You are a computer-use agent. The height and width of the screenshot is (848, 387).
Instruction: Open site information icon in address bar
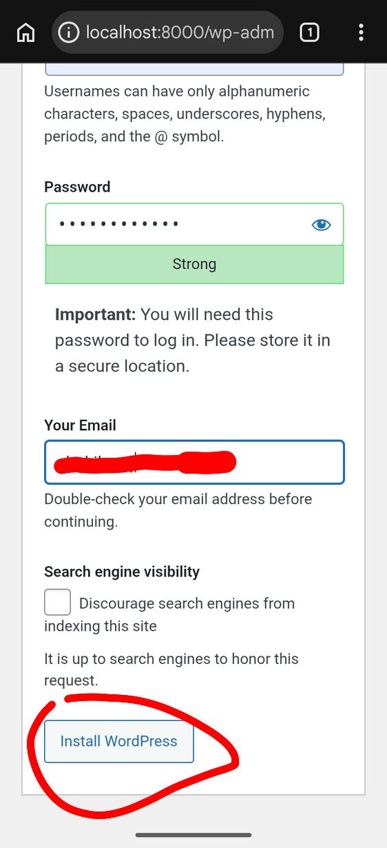coord(68,32)
